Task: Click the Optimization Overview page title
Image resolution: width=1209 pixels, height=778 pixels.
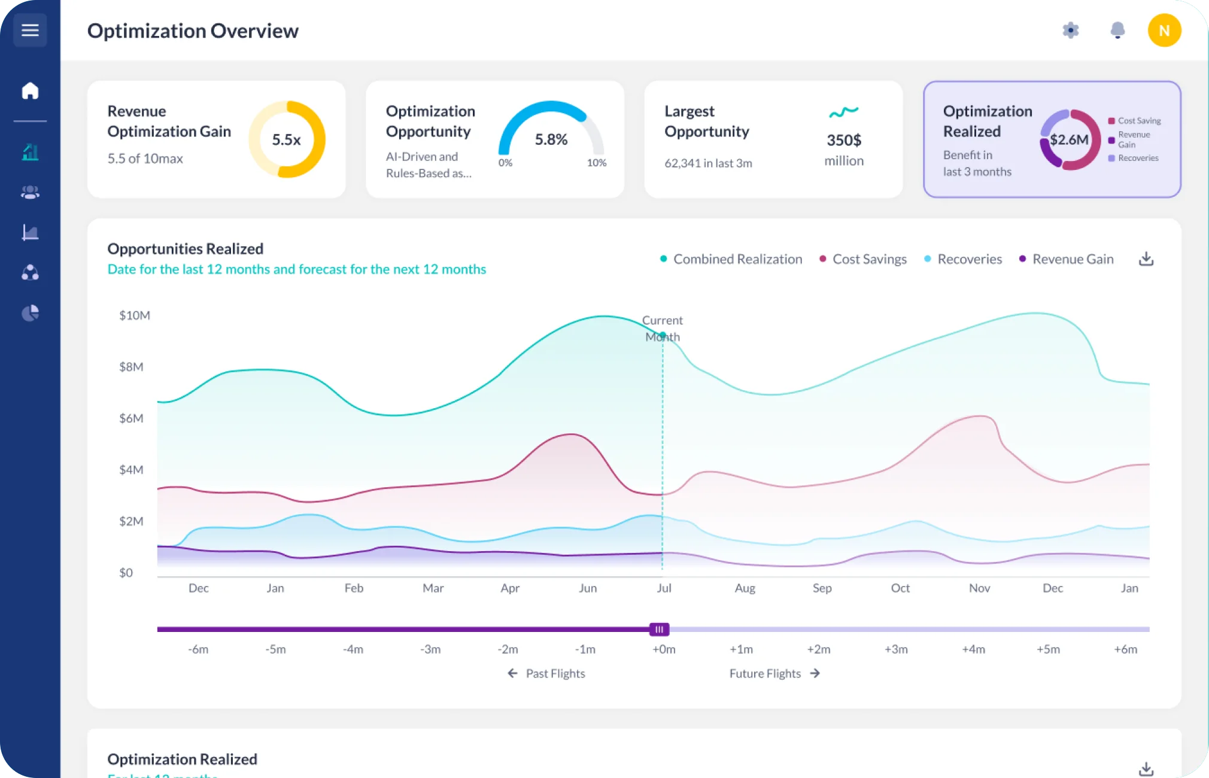Action: point(193,31)
